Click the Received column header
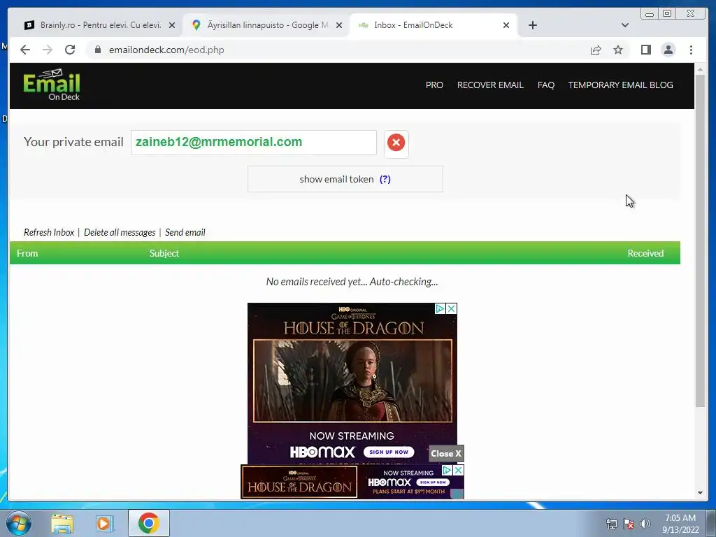 [645, 253]
